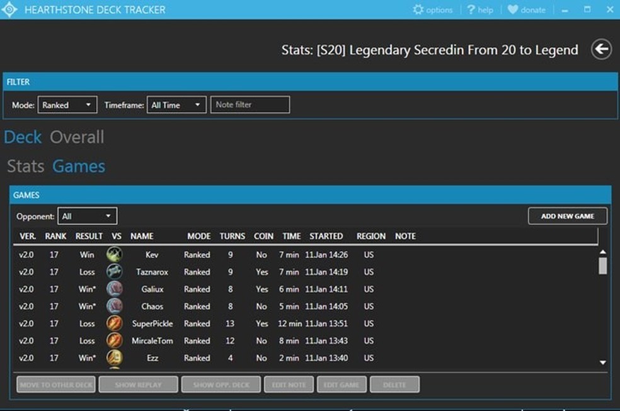Sort by the VER. column header
This screenshot has height=411, width=620.
point(28,236)
